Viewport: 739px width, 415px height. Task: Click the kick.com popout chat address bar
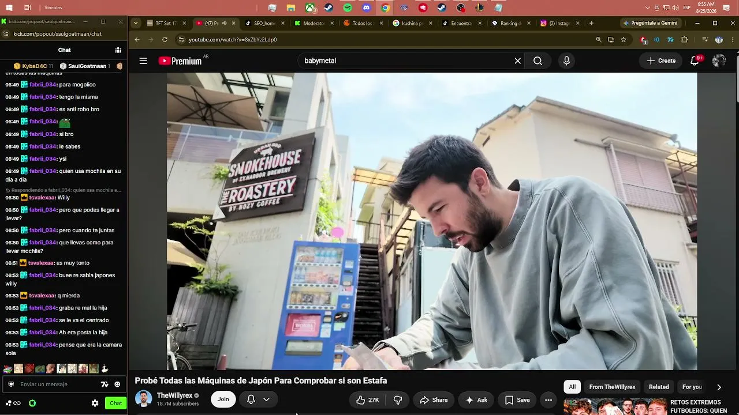click(58, 34)
